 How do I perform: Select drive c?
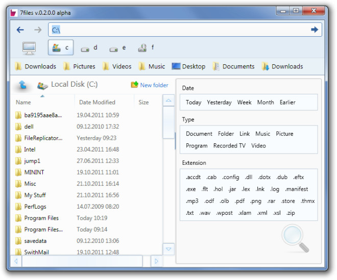[61, 47]
